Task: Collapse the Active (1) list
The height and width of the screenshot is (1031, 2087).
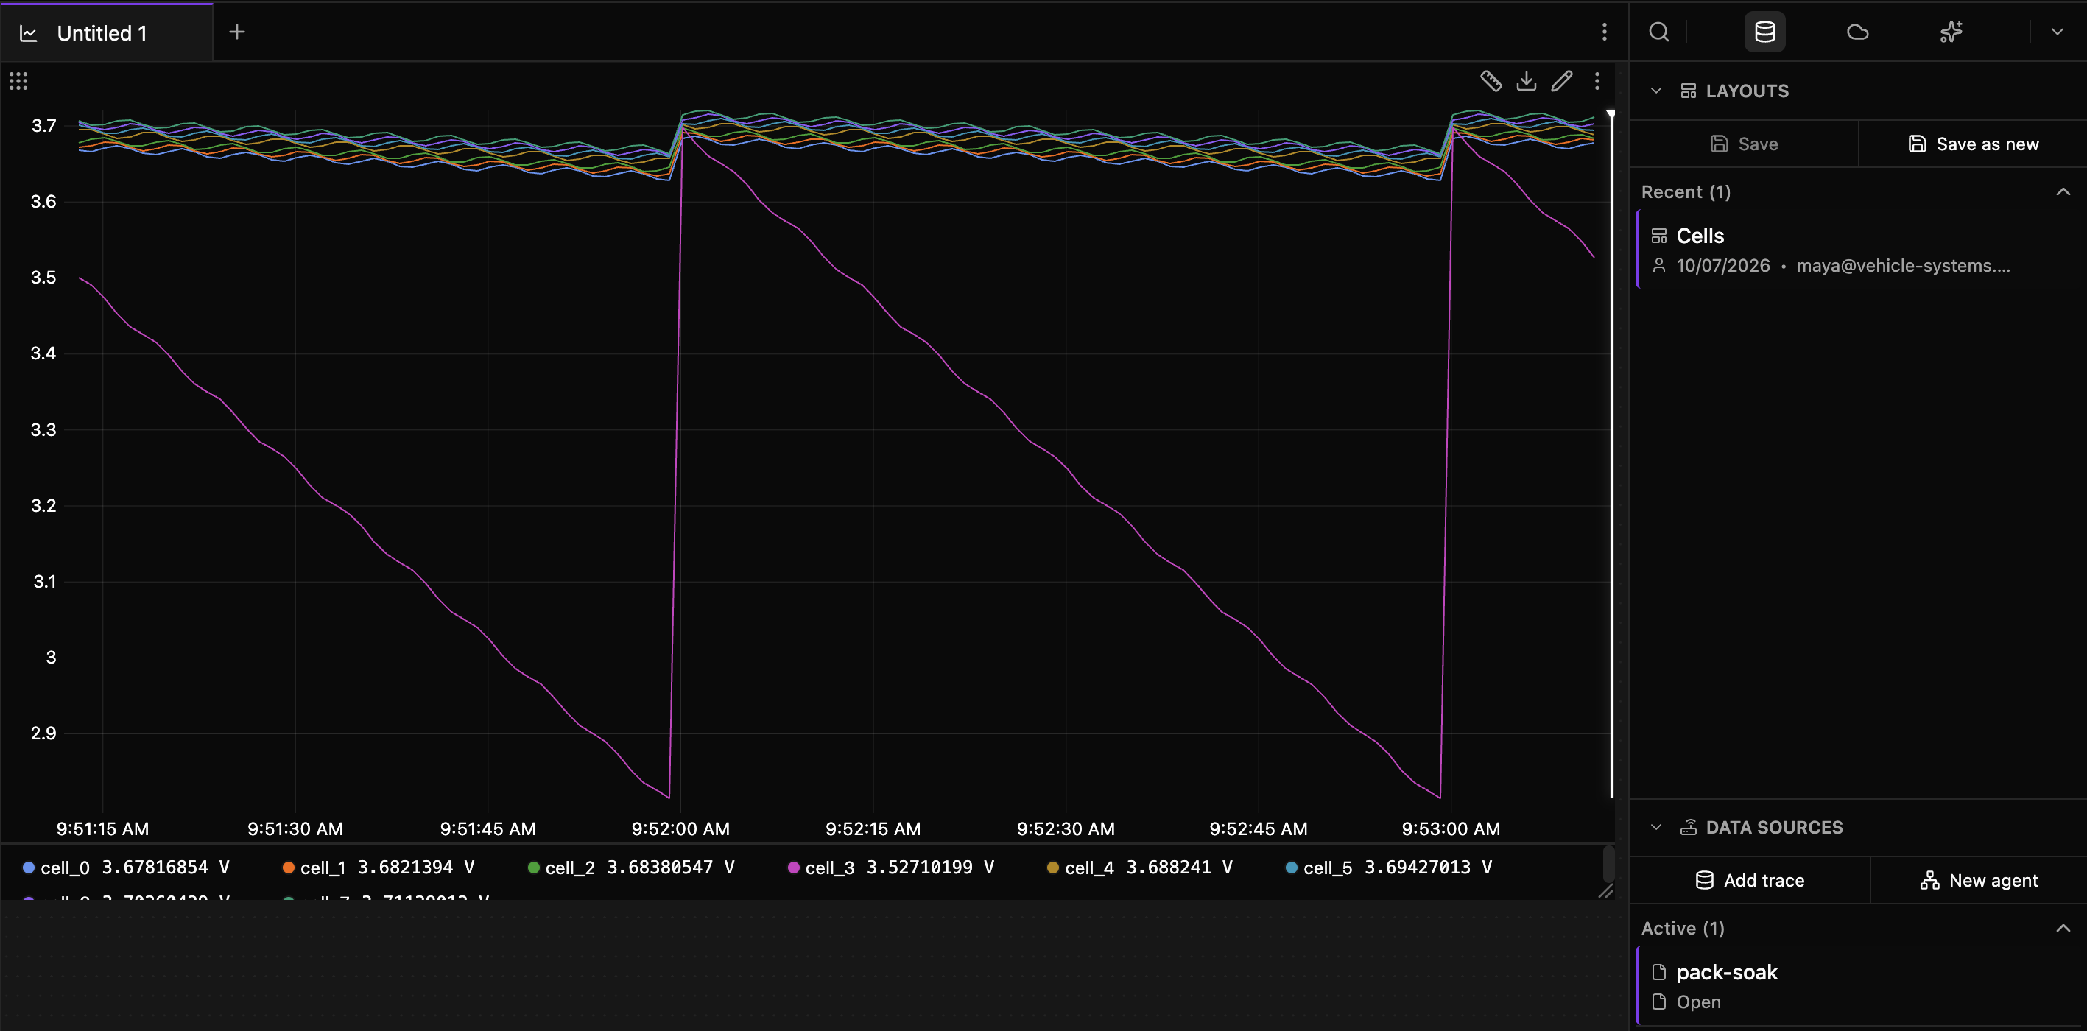Action: coord(2063,928)
